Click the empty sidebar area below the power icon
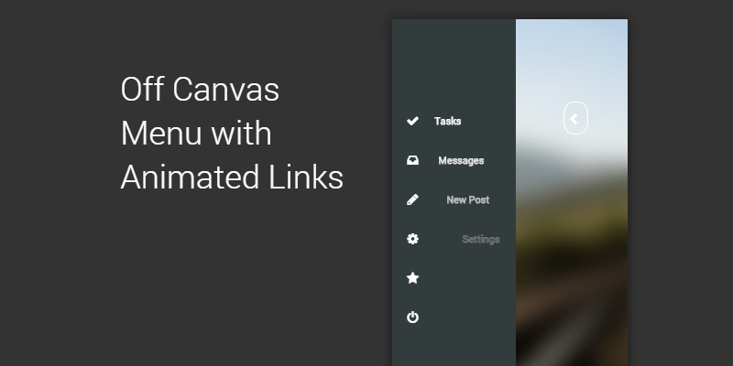Viewport: 733px width, 366px height. [x=454, y=346]
